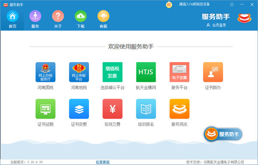The width and height of the screenshot is (258, 165).
Task: Click the 证书延期 monitor icon
Action: (46, 109)
